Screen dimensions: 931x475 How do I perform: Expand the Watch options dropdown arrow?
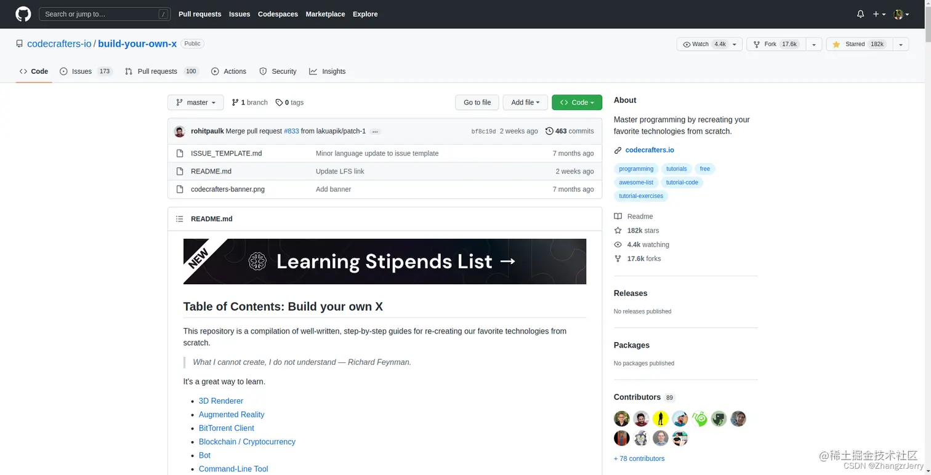[x=735, y=44]
